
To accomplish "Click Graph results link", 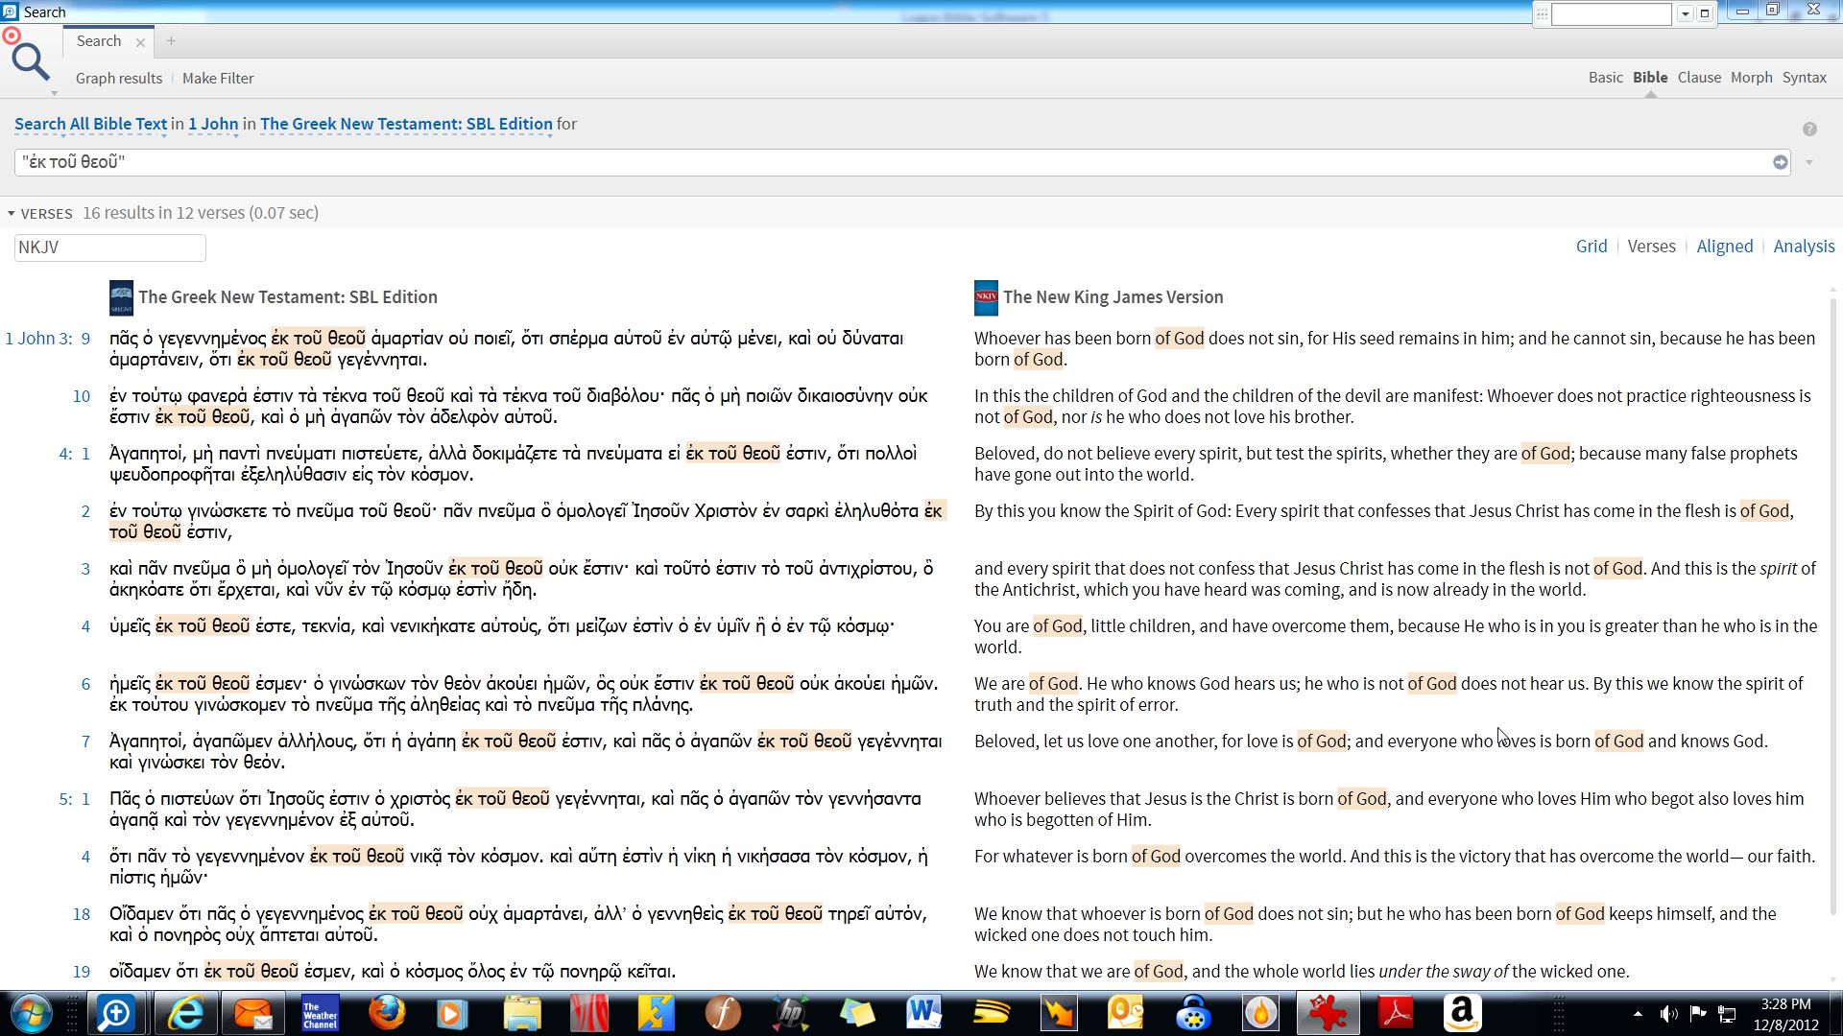I will pos(119,79).
